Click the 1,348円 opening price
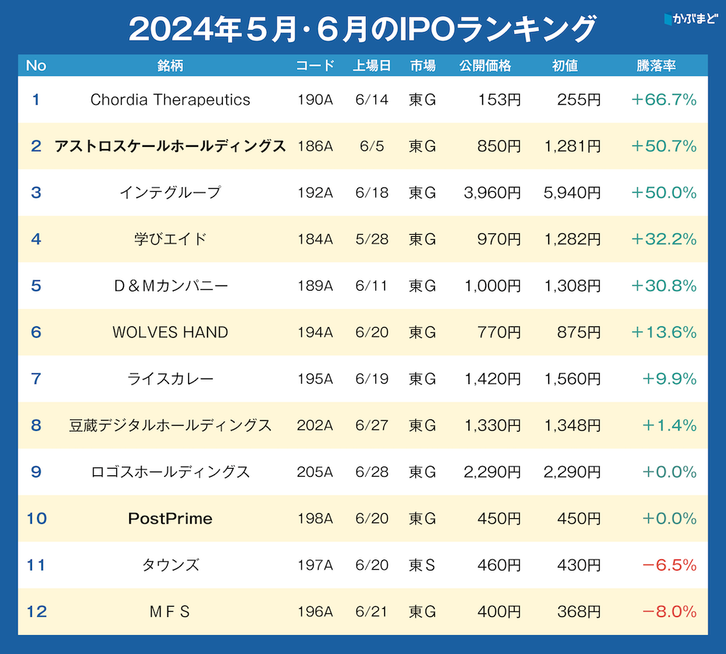 [572, 425]
